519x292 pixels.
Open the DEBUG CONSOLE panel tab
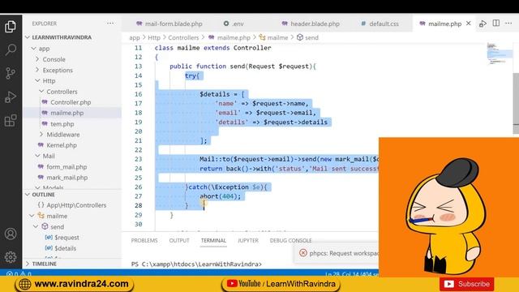290,240
